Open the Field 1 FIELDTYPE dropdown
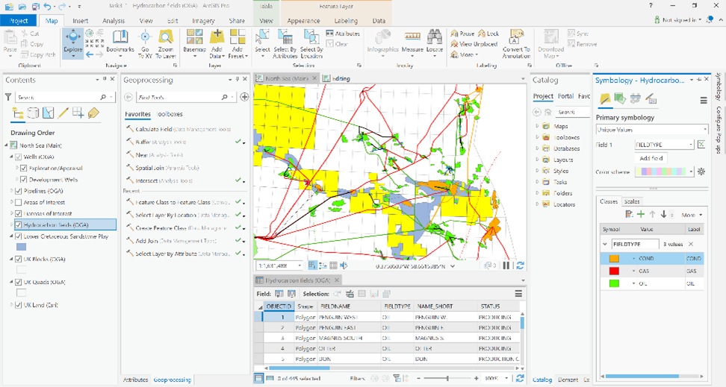The image size is (726, 387). (x=663, y=145)
